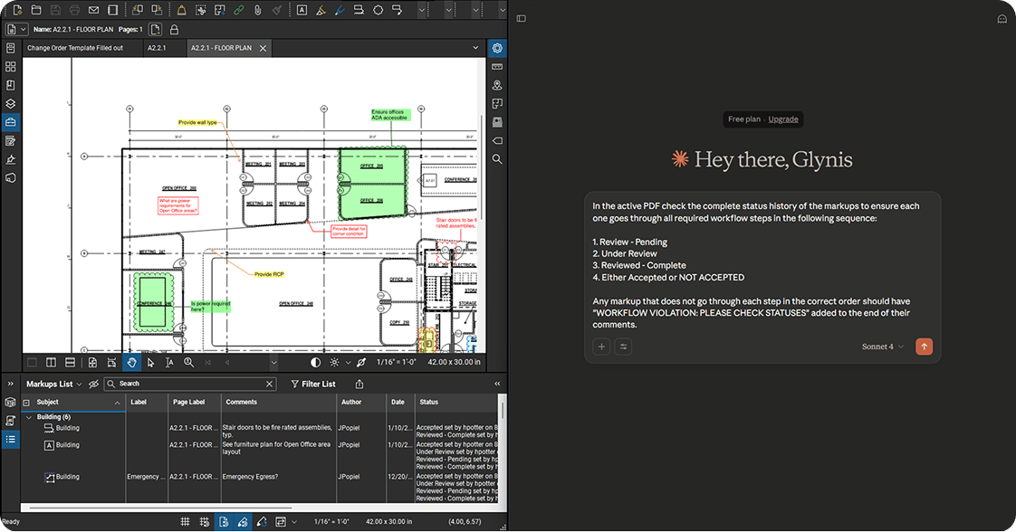Expand the brightness options dropdown arrow
Screen dimensions: 1016x532
coord(348,363)
